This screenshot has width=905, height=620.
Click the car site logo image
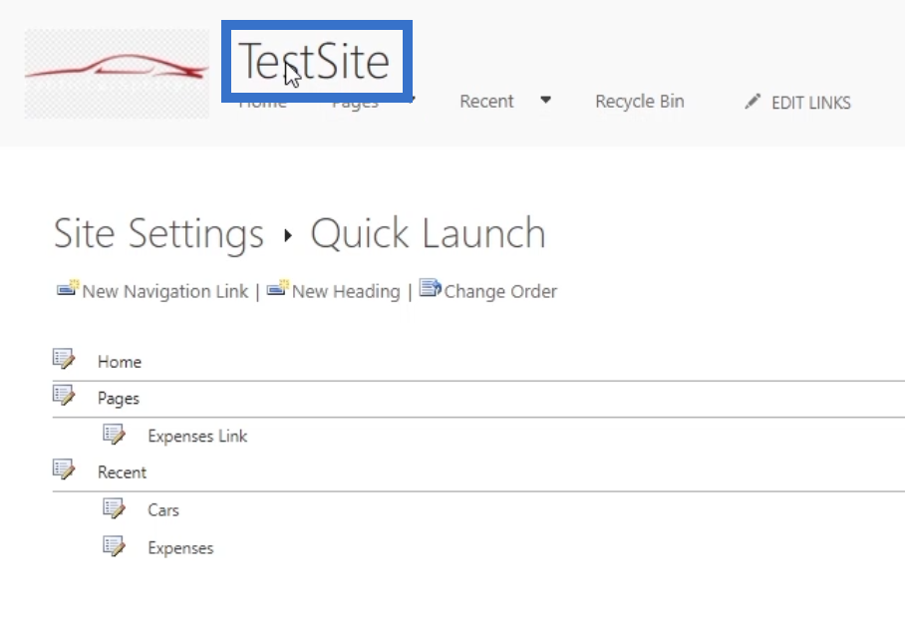coord(117,74)
